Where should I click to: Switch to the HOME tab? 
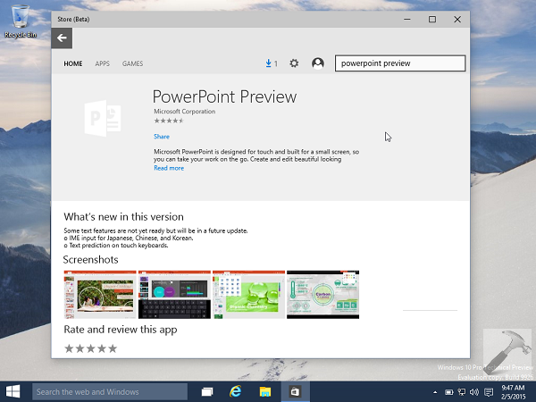click(72, 63)
